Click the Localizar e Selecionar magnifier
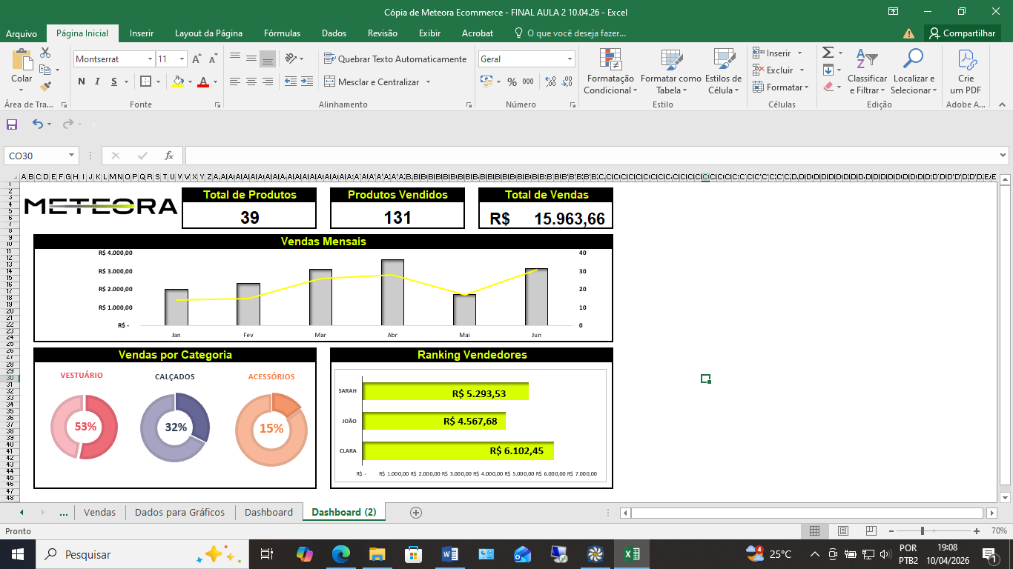This screenshot has width=1013, height=569. [x=913, y=72]
